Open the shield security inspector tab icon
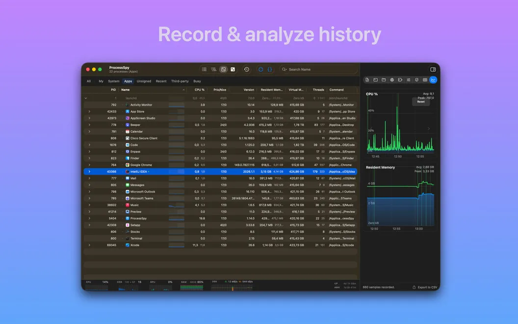The width and height of the screenshot is (518, 324). coord(416,80)
